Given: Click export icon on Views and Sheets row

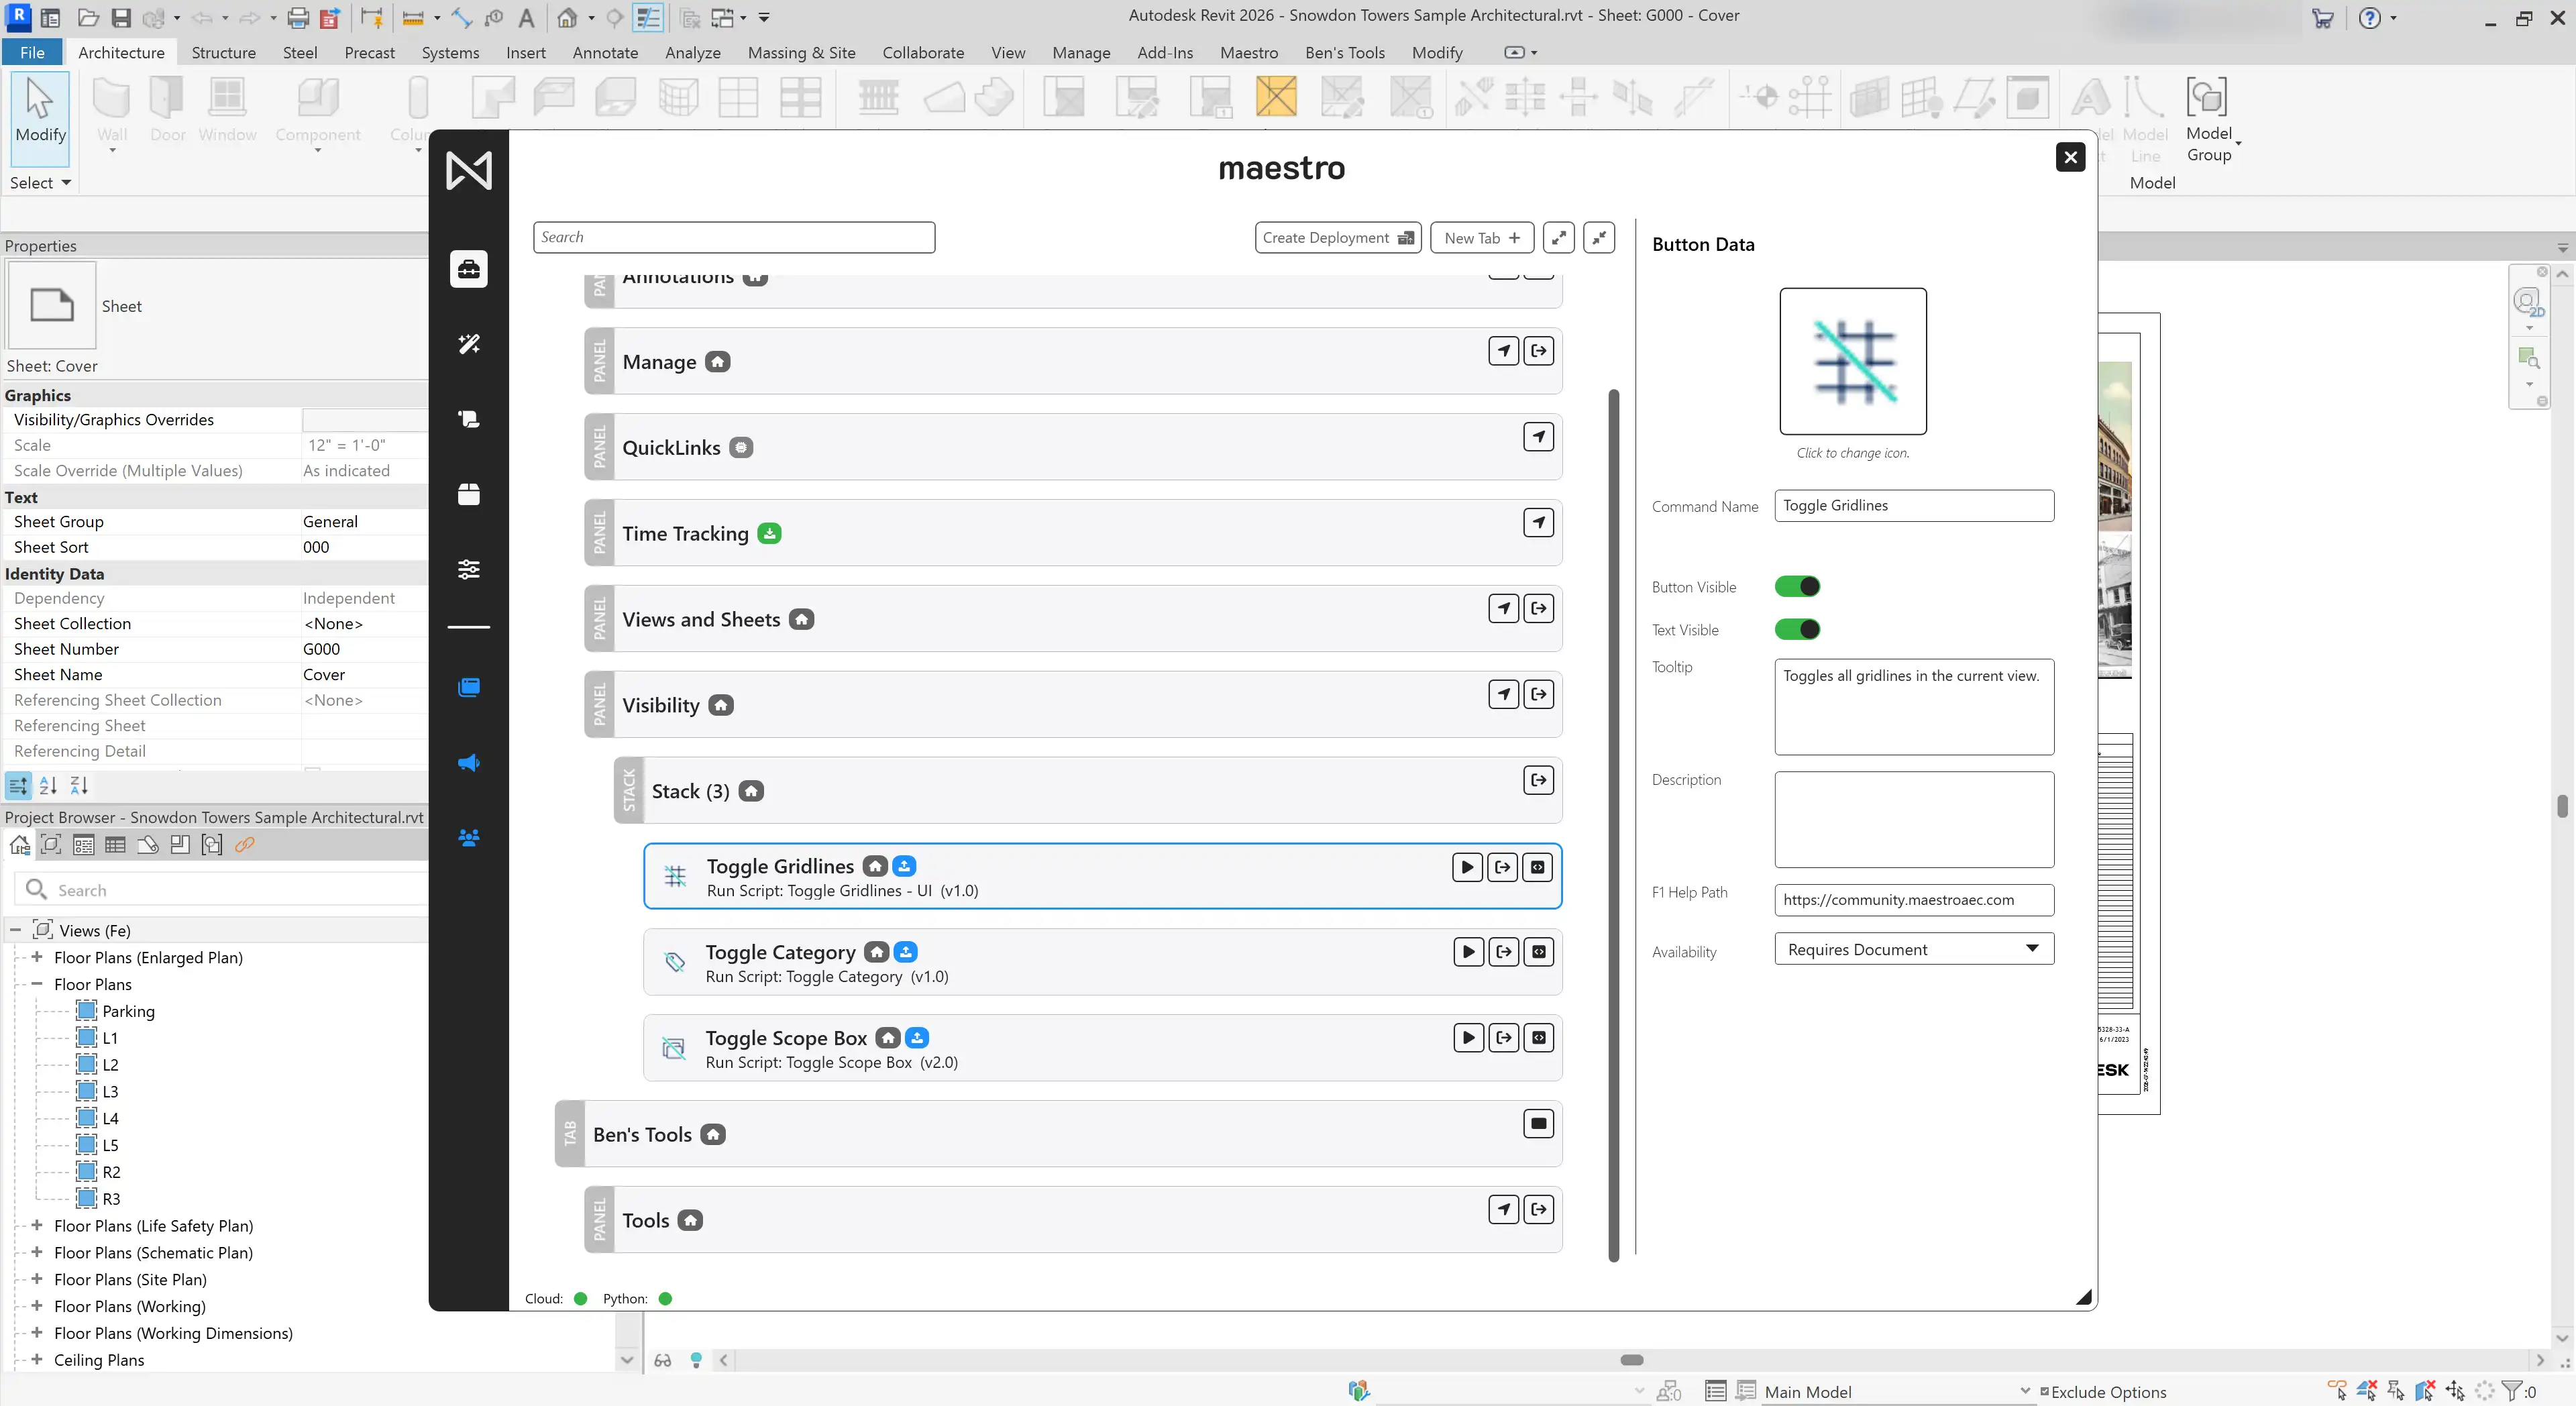Looking at the screenshot, I should [1539, 608].
